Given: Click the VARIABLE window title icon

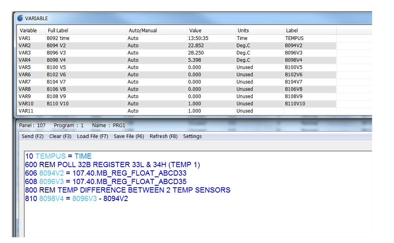Looking at the screenshot, I should tap(20, 18).
